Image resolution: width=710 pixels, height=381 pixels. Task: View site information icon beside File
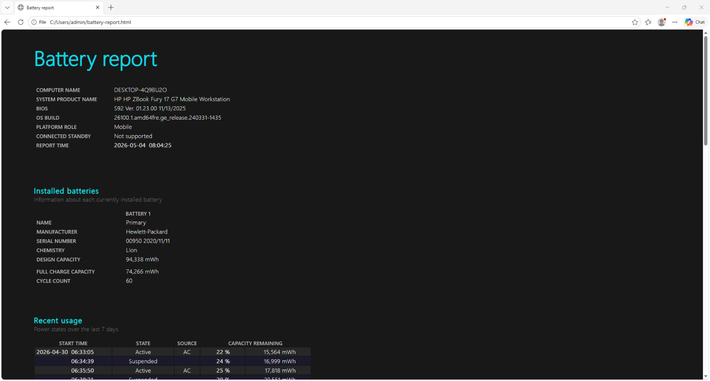[x=34, y=22]
